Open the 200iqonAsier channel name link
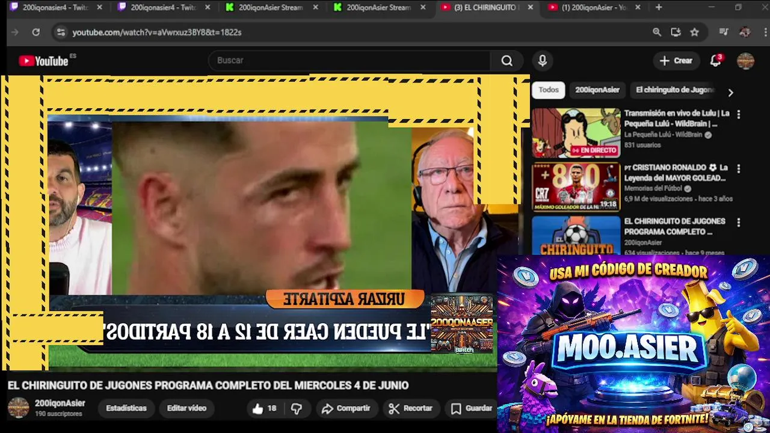This screenshot has width=770, height=433. (x=60, y=404)
